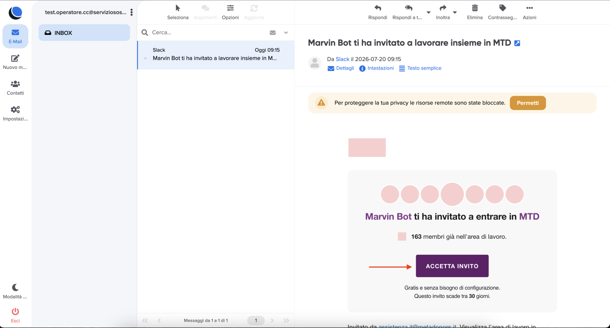This screenshot has width=610, height=328.
Task: Click Seleziona cursor tool in list toolbar
Action: (x=178, y=12)
